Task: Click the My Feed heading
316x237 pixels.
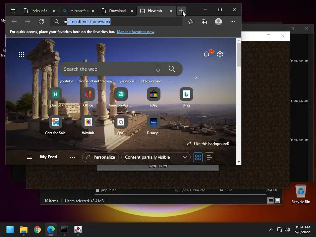Action: tap(48, 157)
